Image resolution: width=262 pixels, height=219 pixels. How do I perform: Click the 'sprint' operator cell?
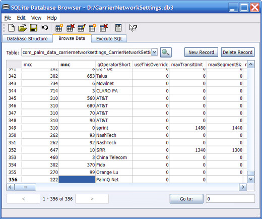tap(114, 128)
